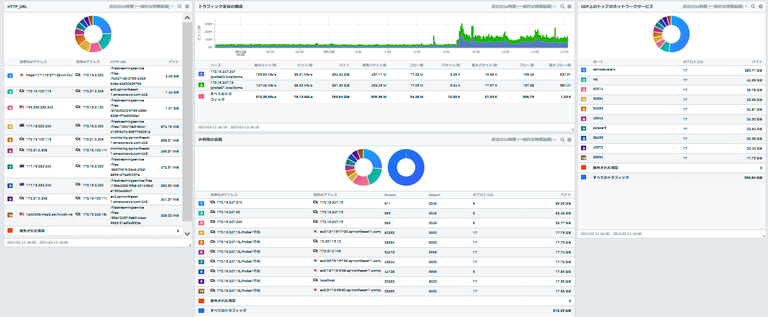The image size is (768, 317).
Task: Click the remotewarerd port entry
Action: (x=603, y=69)
